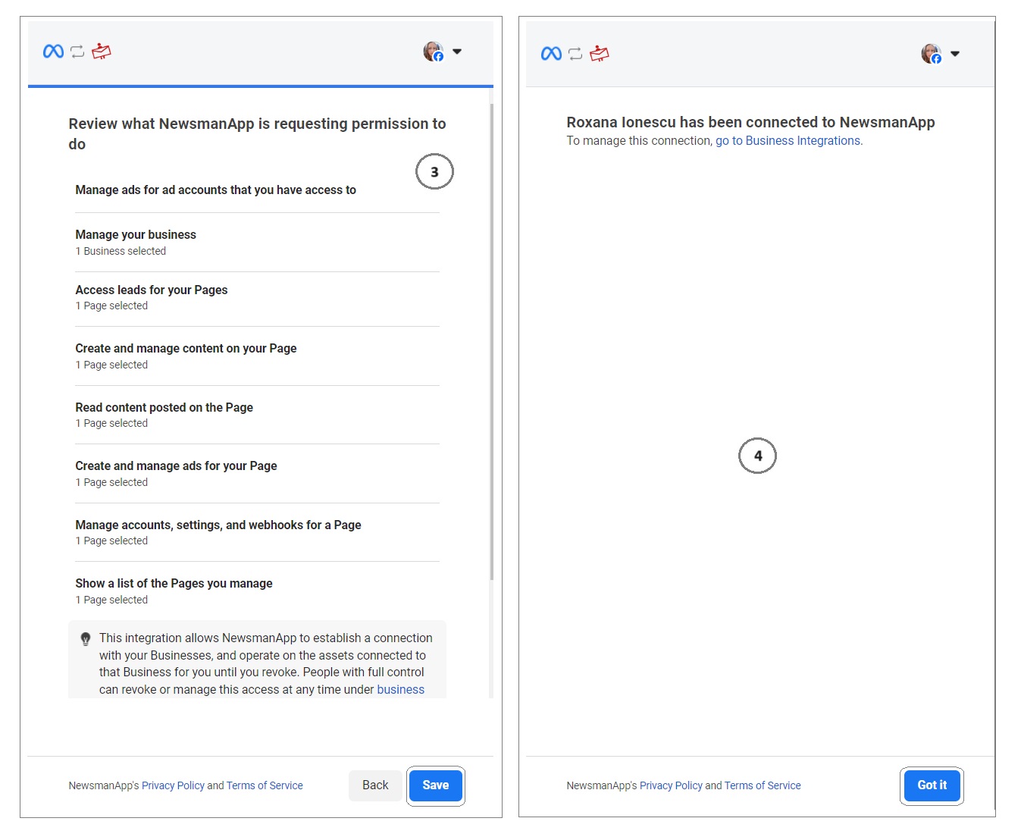Viewport: 1021px width, 837px height.
Task: Click the Review what NewsmanApp is requesting heading
Action: (257, 134)
